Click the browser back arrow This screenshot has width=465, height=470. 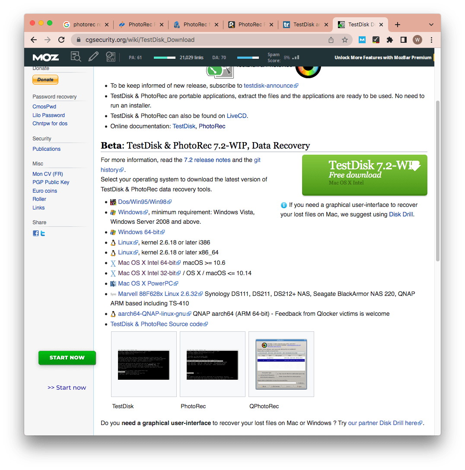pos(34,40)
